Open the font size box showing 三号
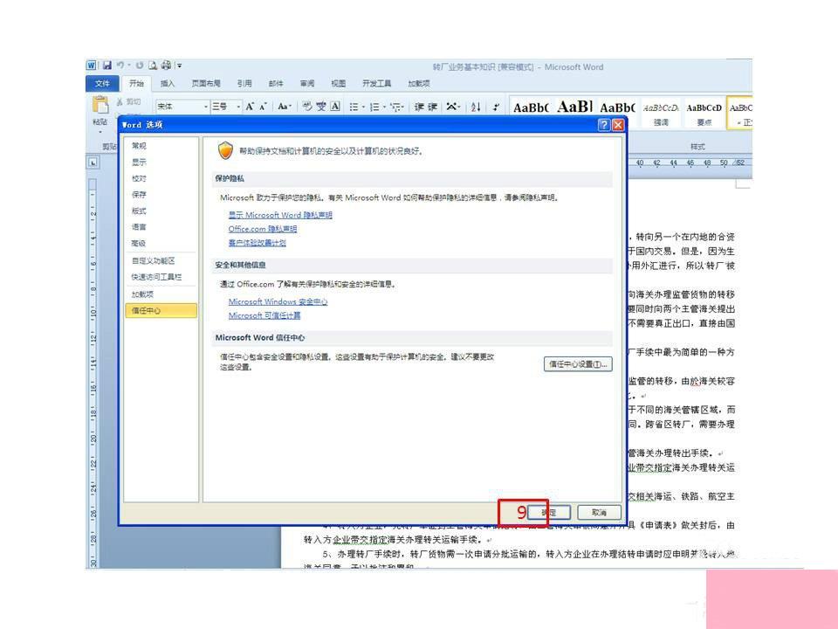Image resolution: width=838 pixels, height=629 pixels. (x=226, y=107)
